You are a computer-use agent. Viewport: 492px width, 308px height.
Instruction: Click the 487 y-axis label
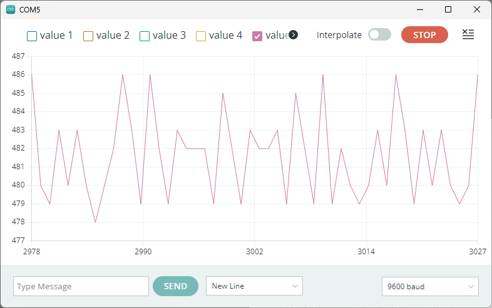18,56
